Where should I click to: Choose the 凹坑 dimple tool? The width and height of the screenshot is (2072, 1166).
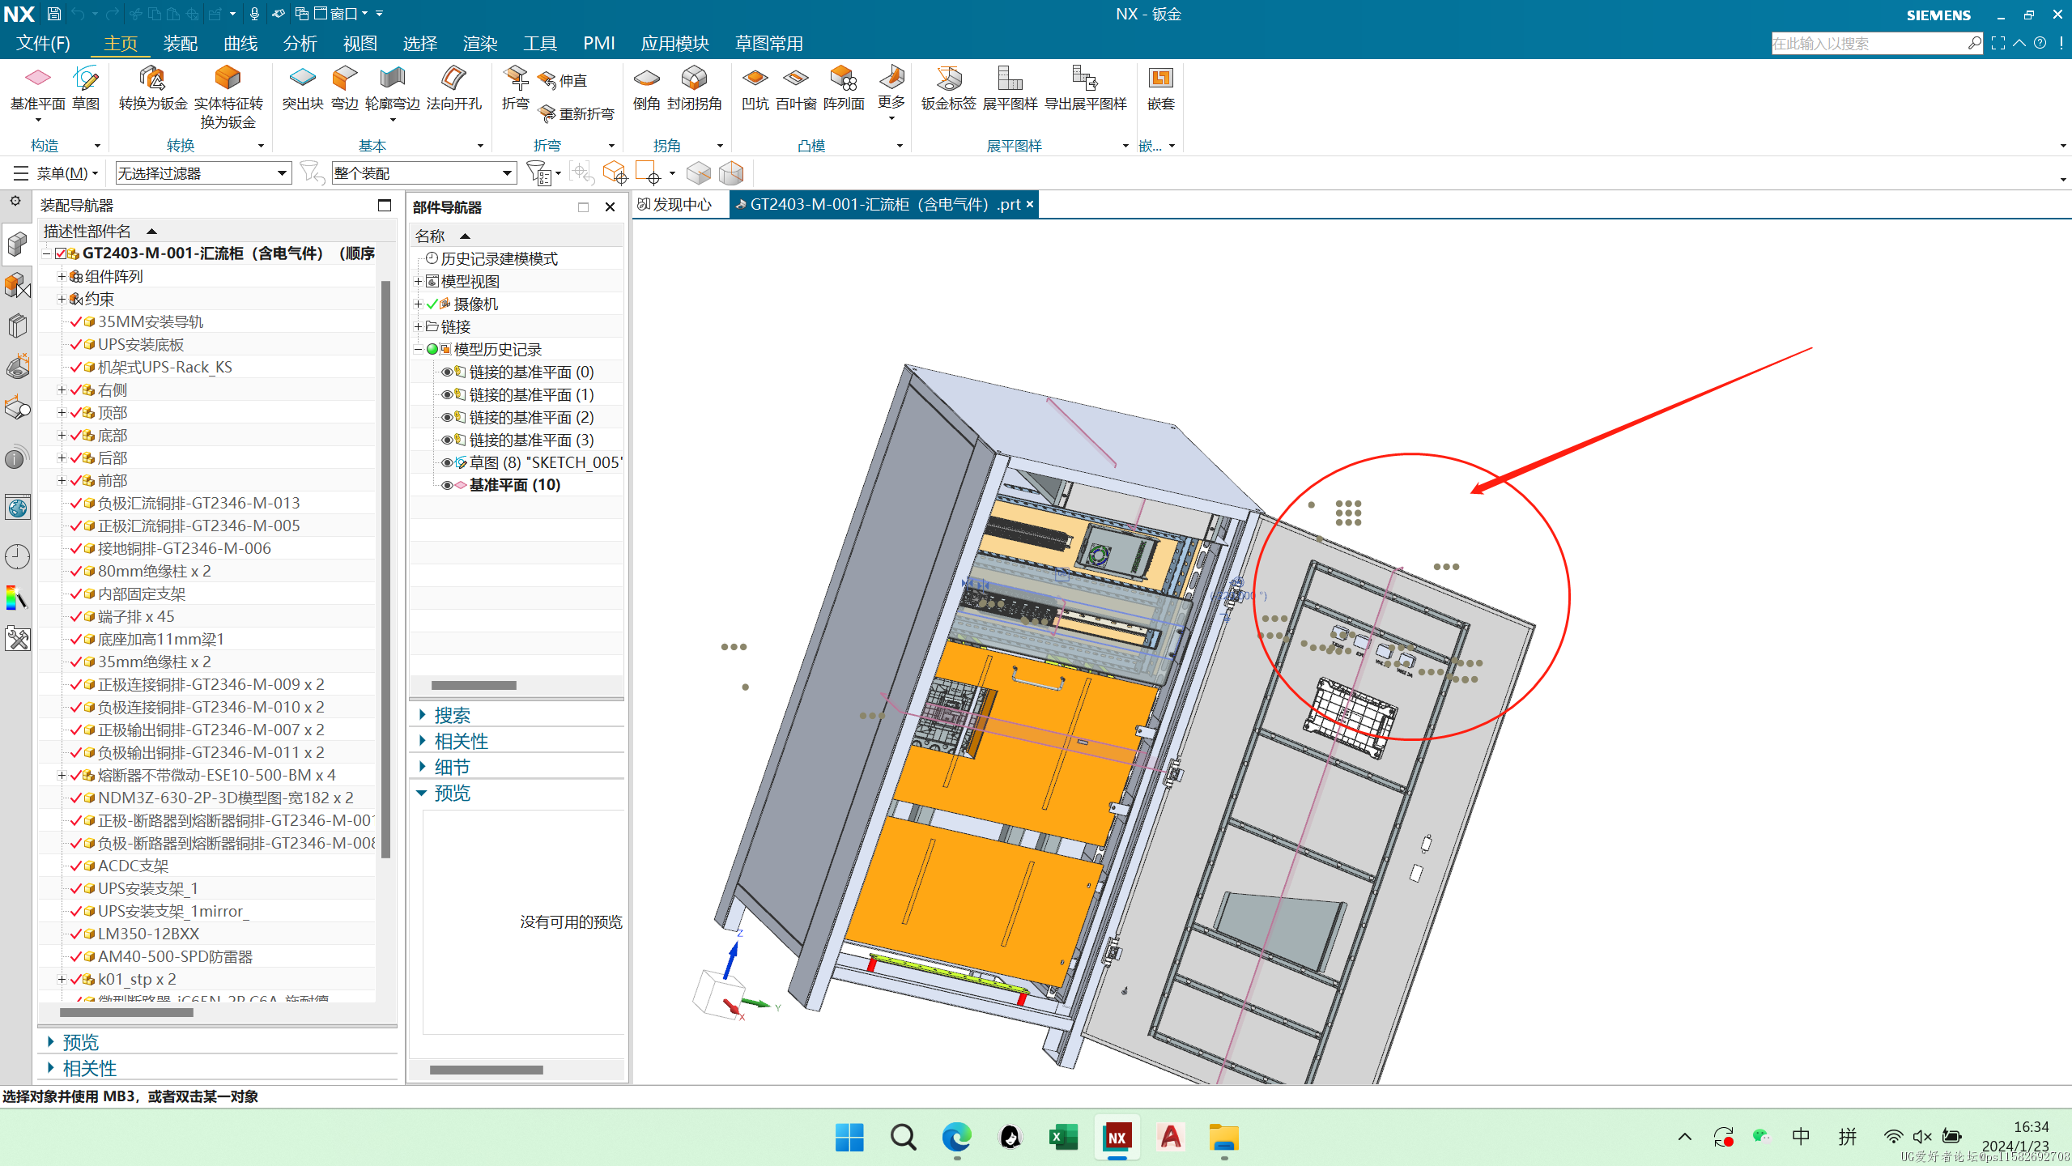tap(755, 87)
